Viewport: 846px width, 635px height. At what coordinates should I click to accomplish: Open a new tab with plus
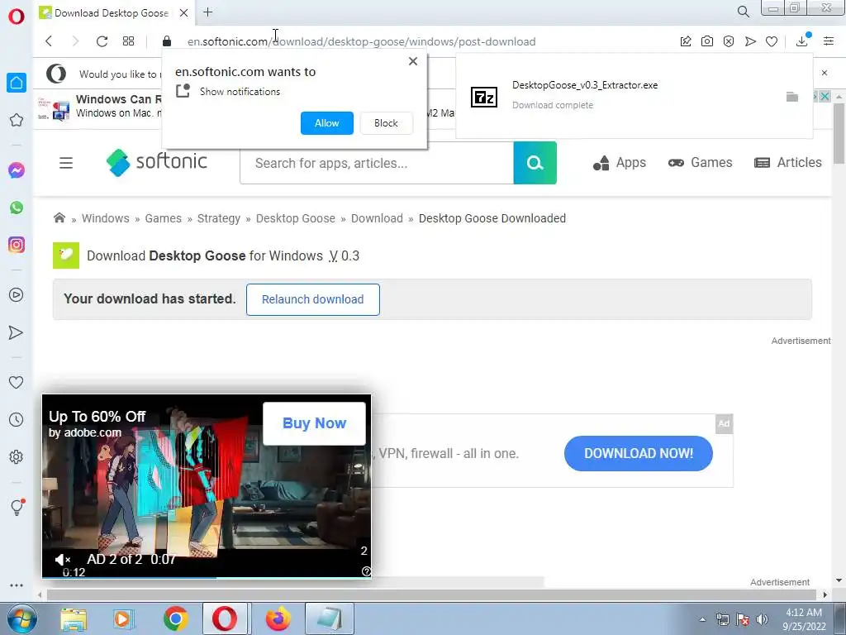tap(207, 12)
